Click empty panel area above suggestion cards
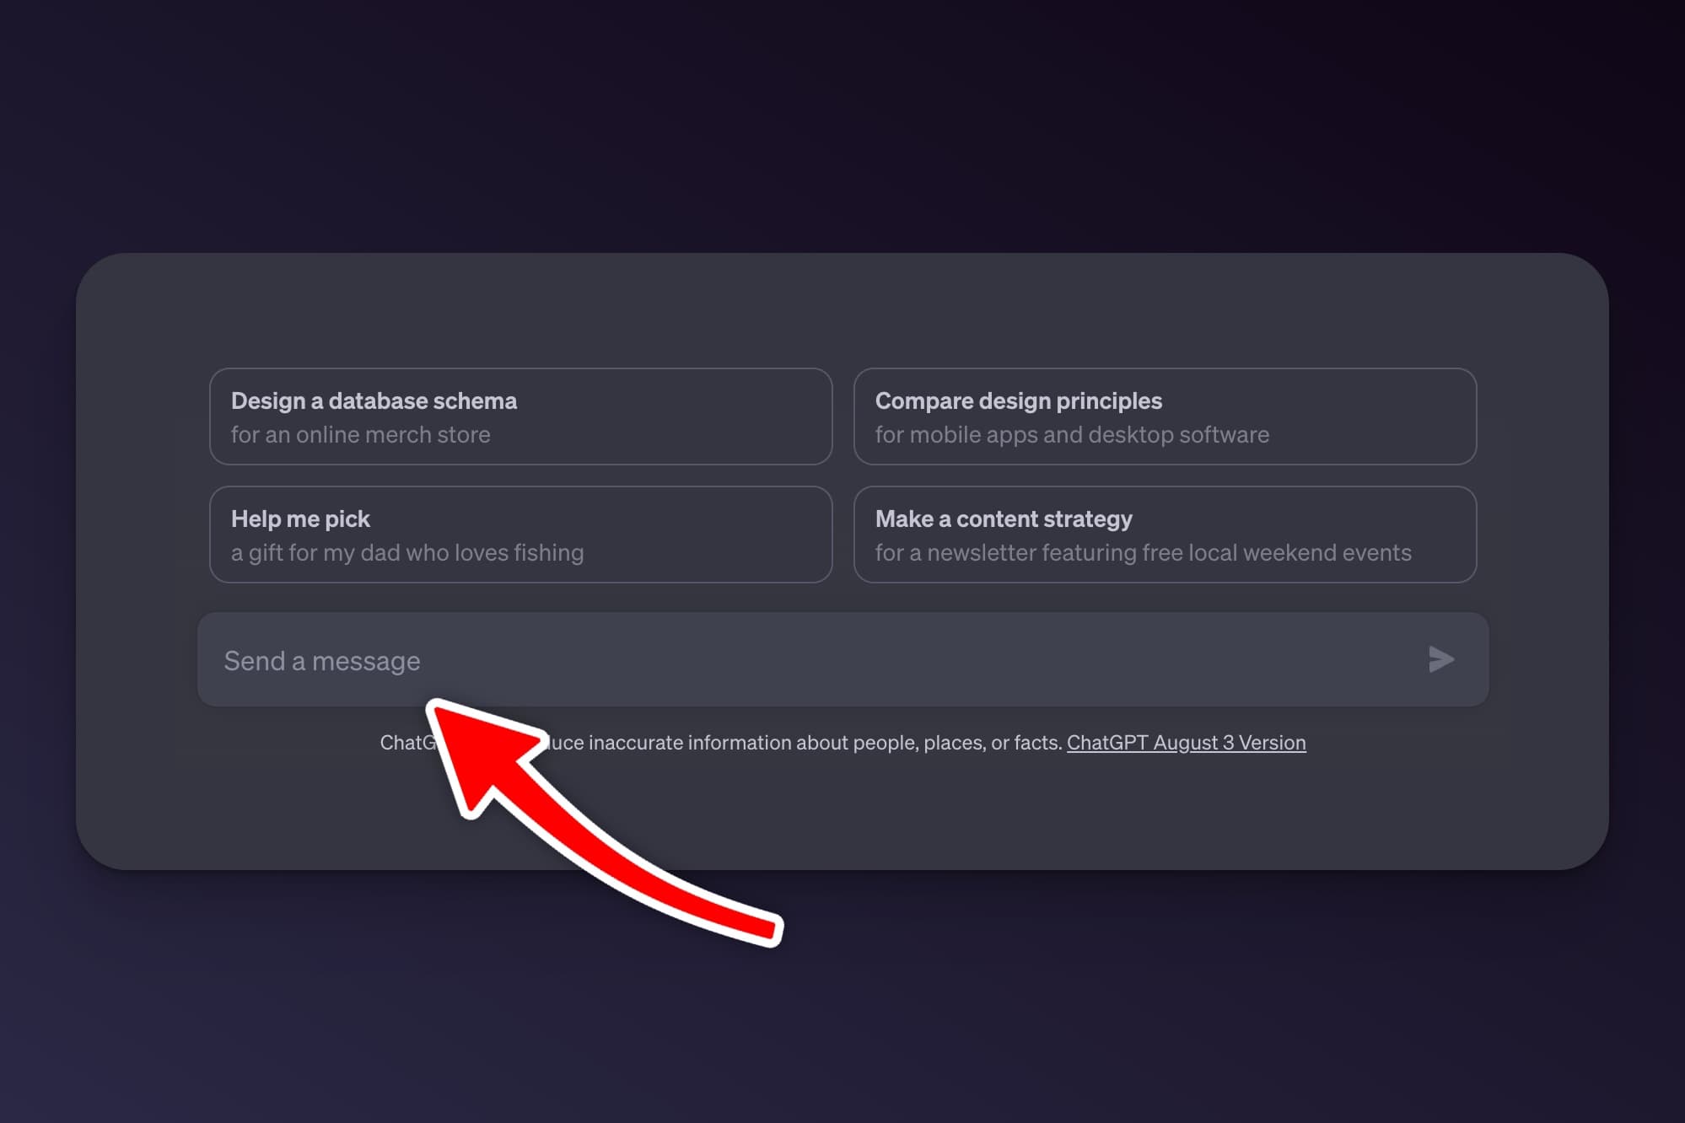The image size is (1685, 1123). [843, 312]
